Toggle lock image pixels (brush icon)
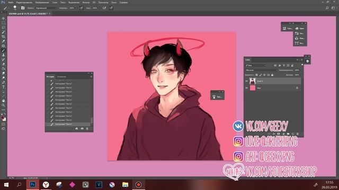The height and width of the screenshot is (190, 339). click(x=261, y=75)
